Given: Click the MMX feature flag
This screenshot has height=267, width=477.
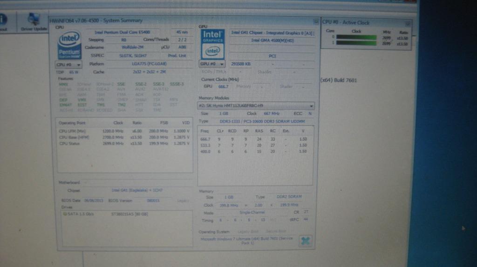Looking at the screenshot, I should 63,84.
